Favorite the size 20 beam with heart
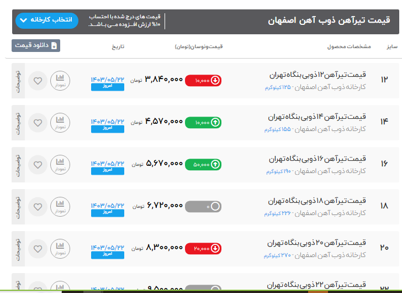This screenshot has width=402, height=293. click(38, 249)
